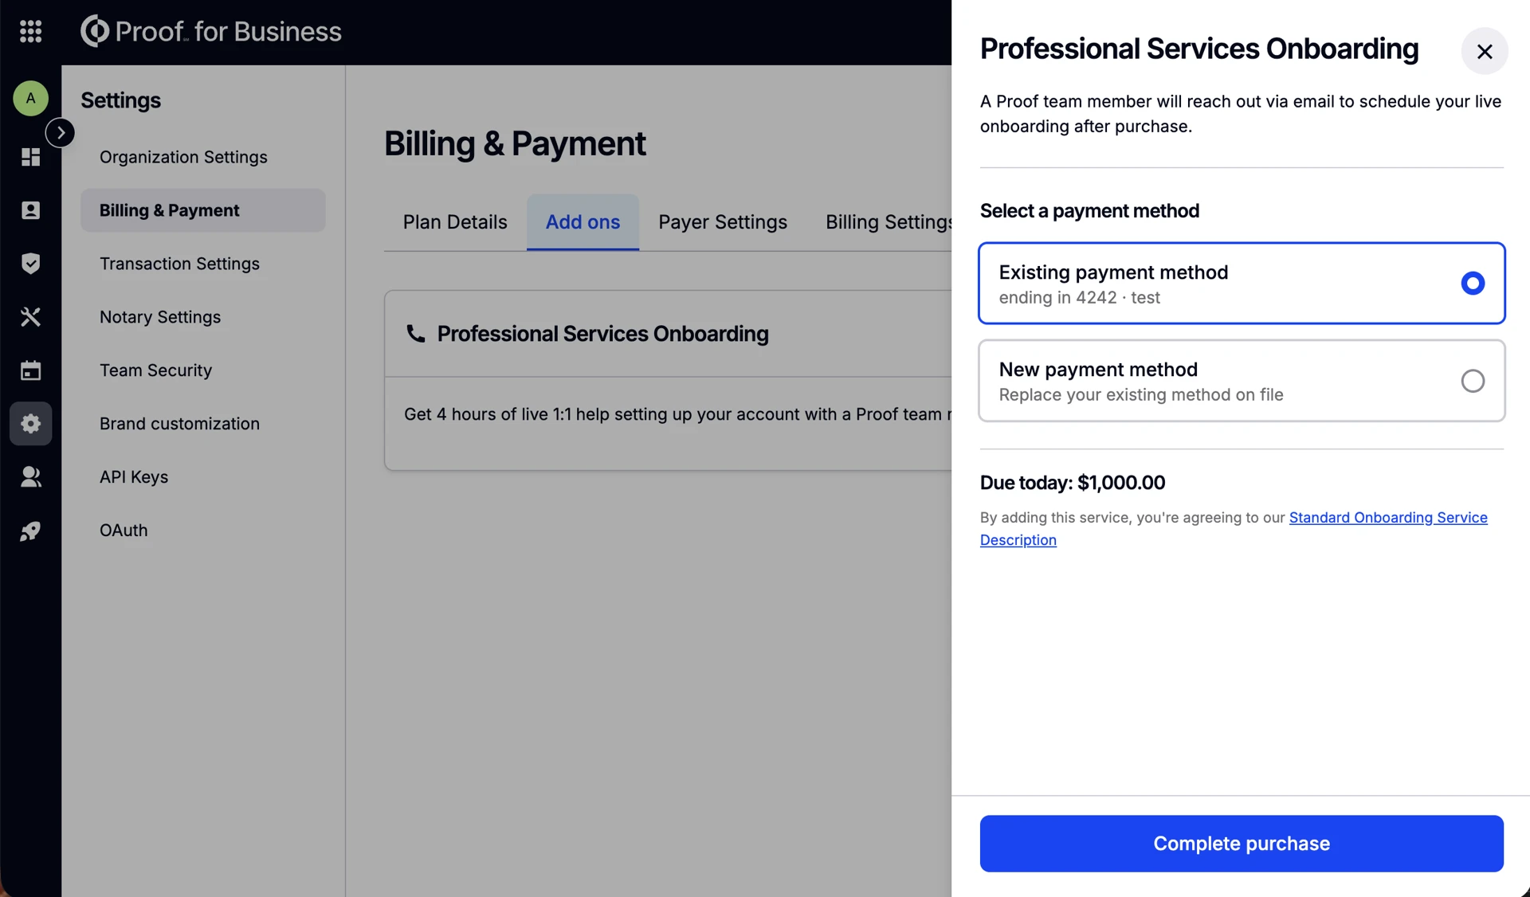Open the team members icon in sidebar

[x=30, y=476]
